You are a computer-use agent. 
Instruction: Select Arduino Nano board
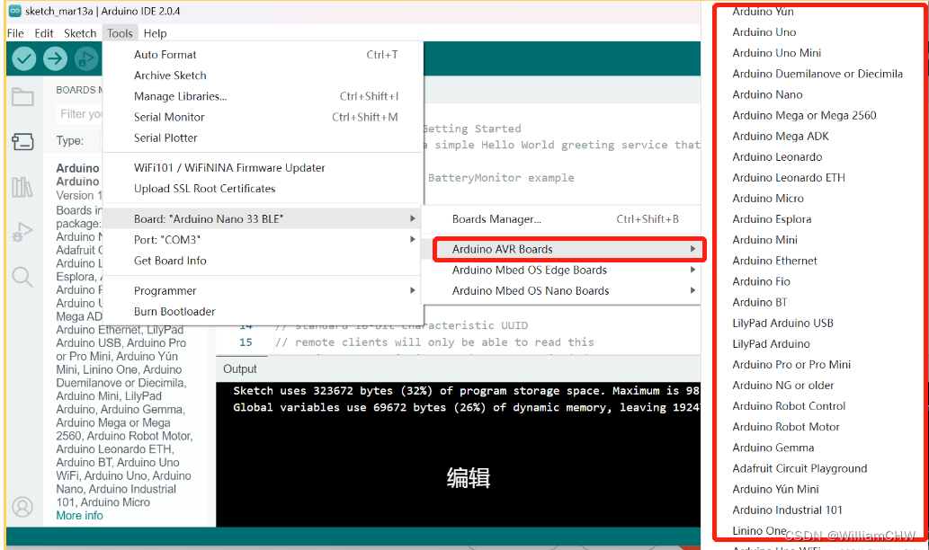pyautogui.click(x=767, y=94)
